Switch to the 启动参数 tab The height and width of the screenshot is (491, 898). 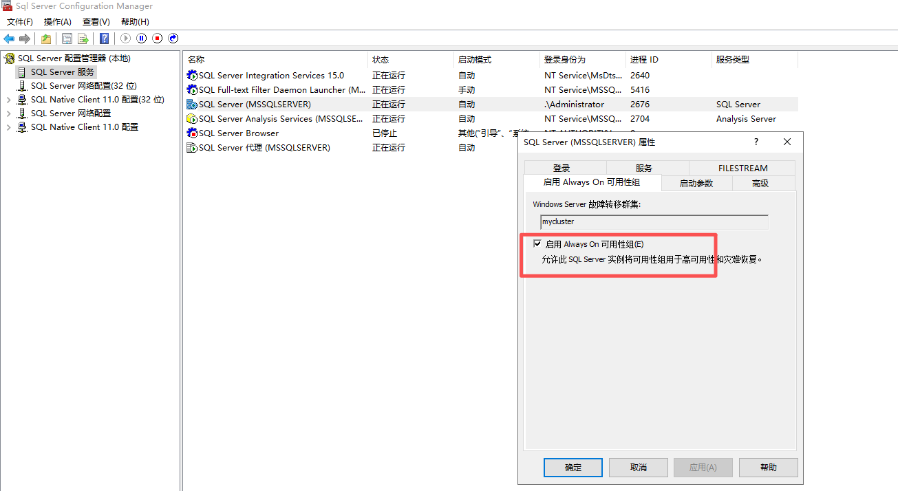tap(696, 183)
